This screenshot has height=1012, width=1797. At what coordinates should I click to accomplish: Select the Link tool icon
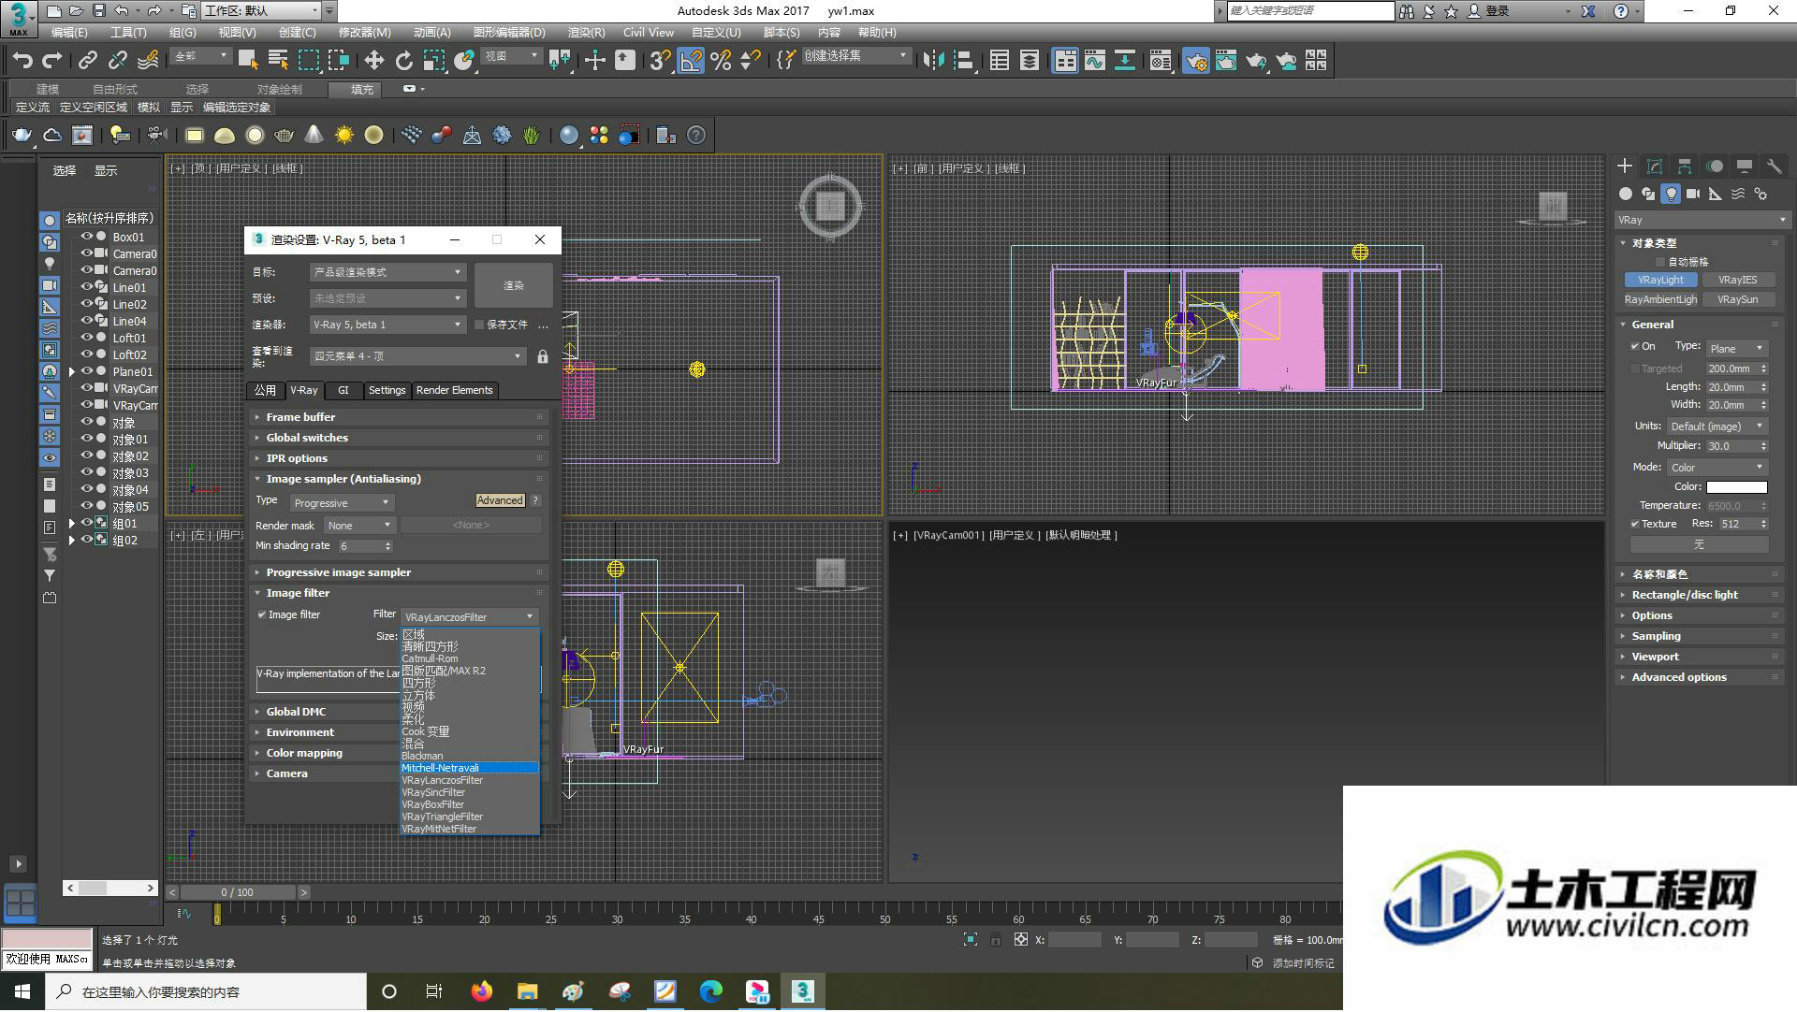[x=88, y=61]
